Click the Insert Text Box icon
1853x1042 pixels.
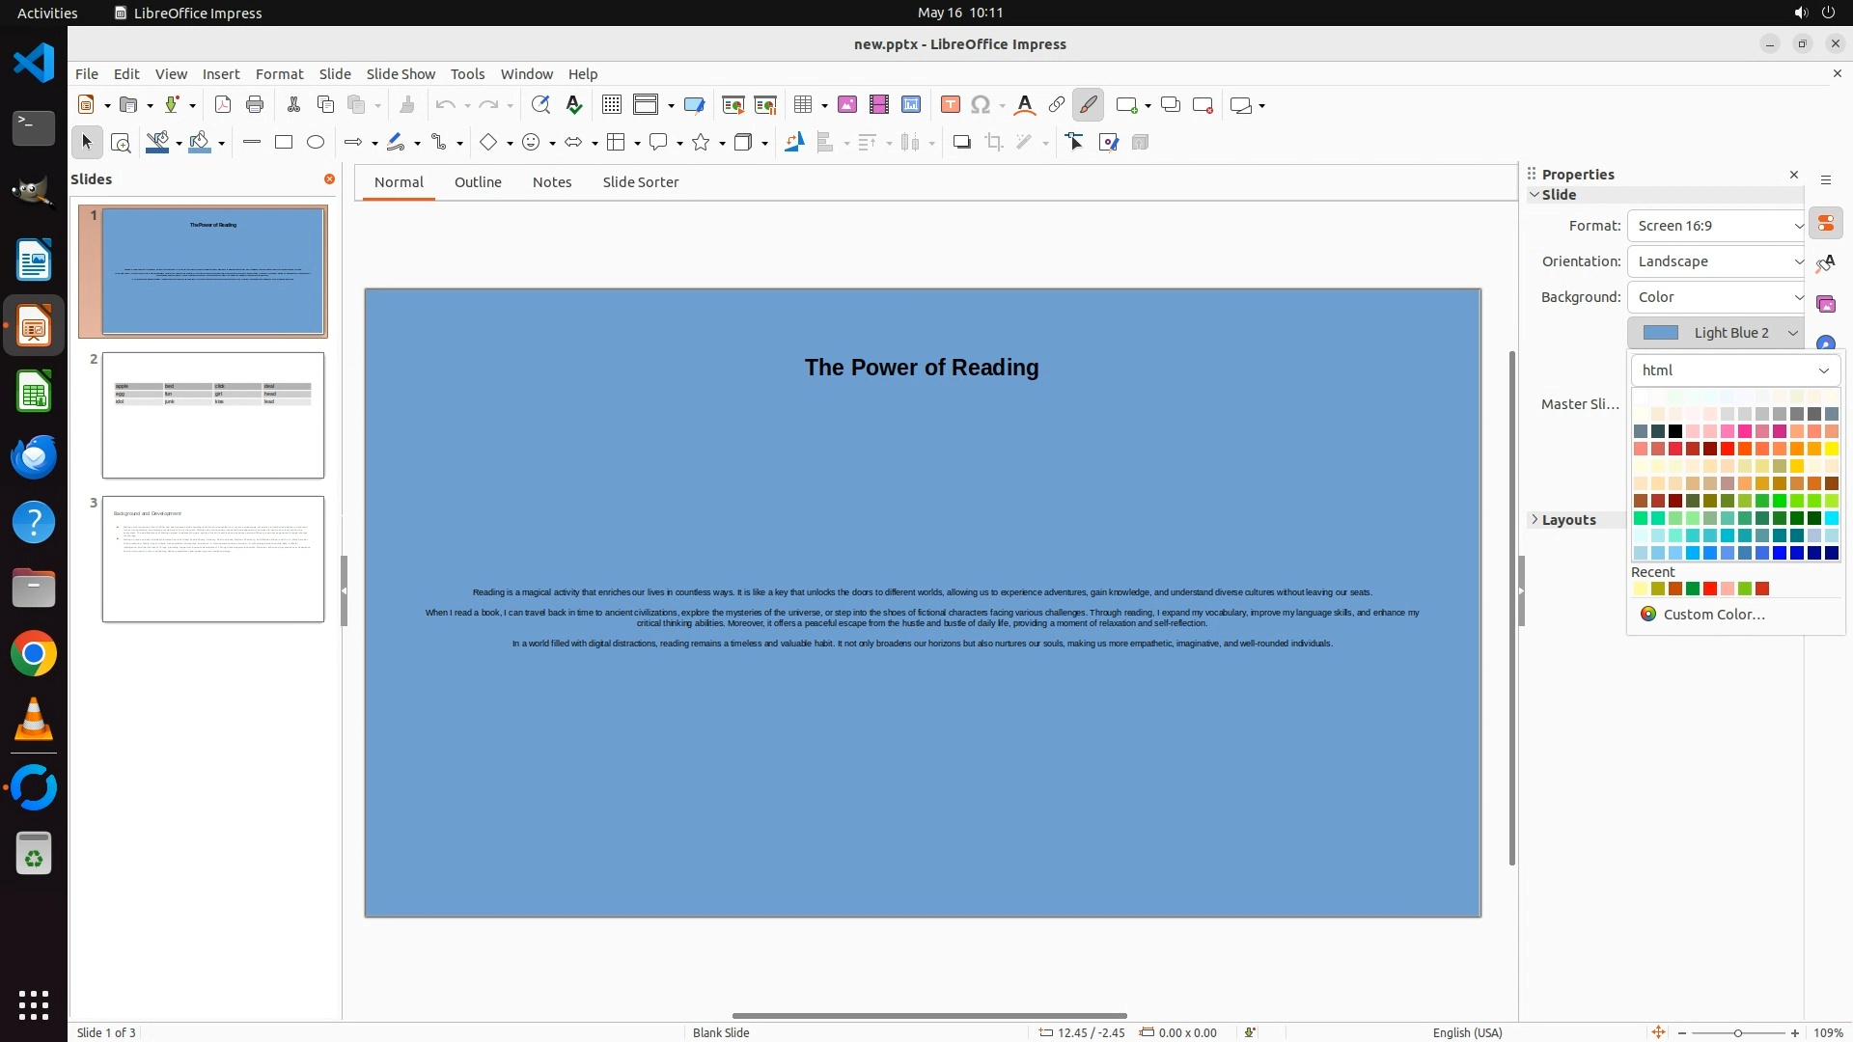[950, 105]
